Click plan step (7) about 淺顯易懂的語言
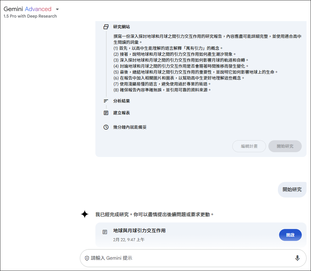 pyautogui.click(x=162, y=84)
